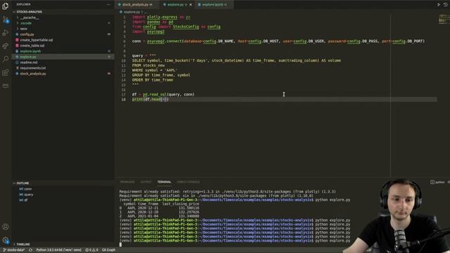This screenshot has height=253, width=450.
Task: Open the Explorer view in activity bar
Action: (5, 6)
